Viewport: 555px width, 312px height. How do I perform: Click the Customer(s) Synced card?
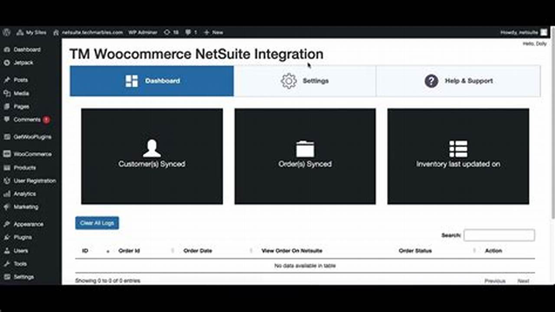coord(152,156)
